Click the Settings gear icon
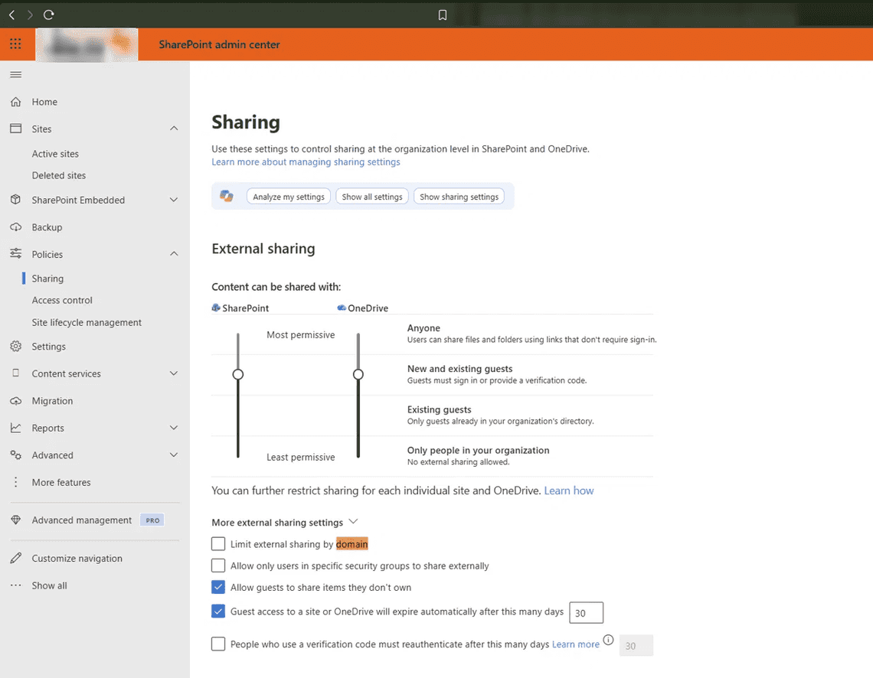This screenshot has height=678, width=873. (x=15, y=346)
